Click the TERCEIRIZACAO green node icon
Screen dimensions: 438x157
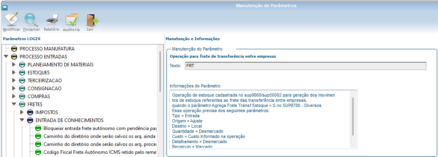[22, 81]
